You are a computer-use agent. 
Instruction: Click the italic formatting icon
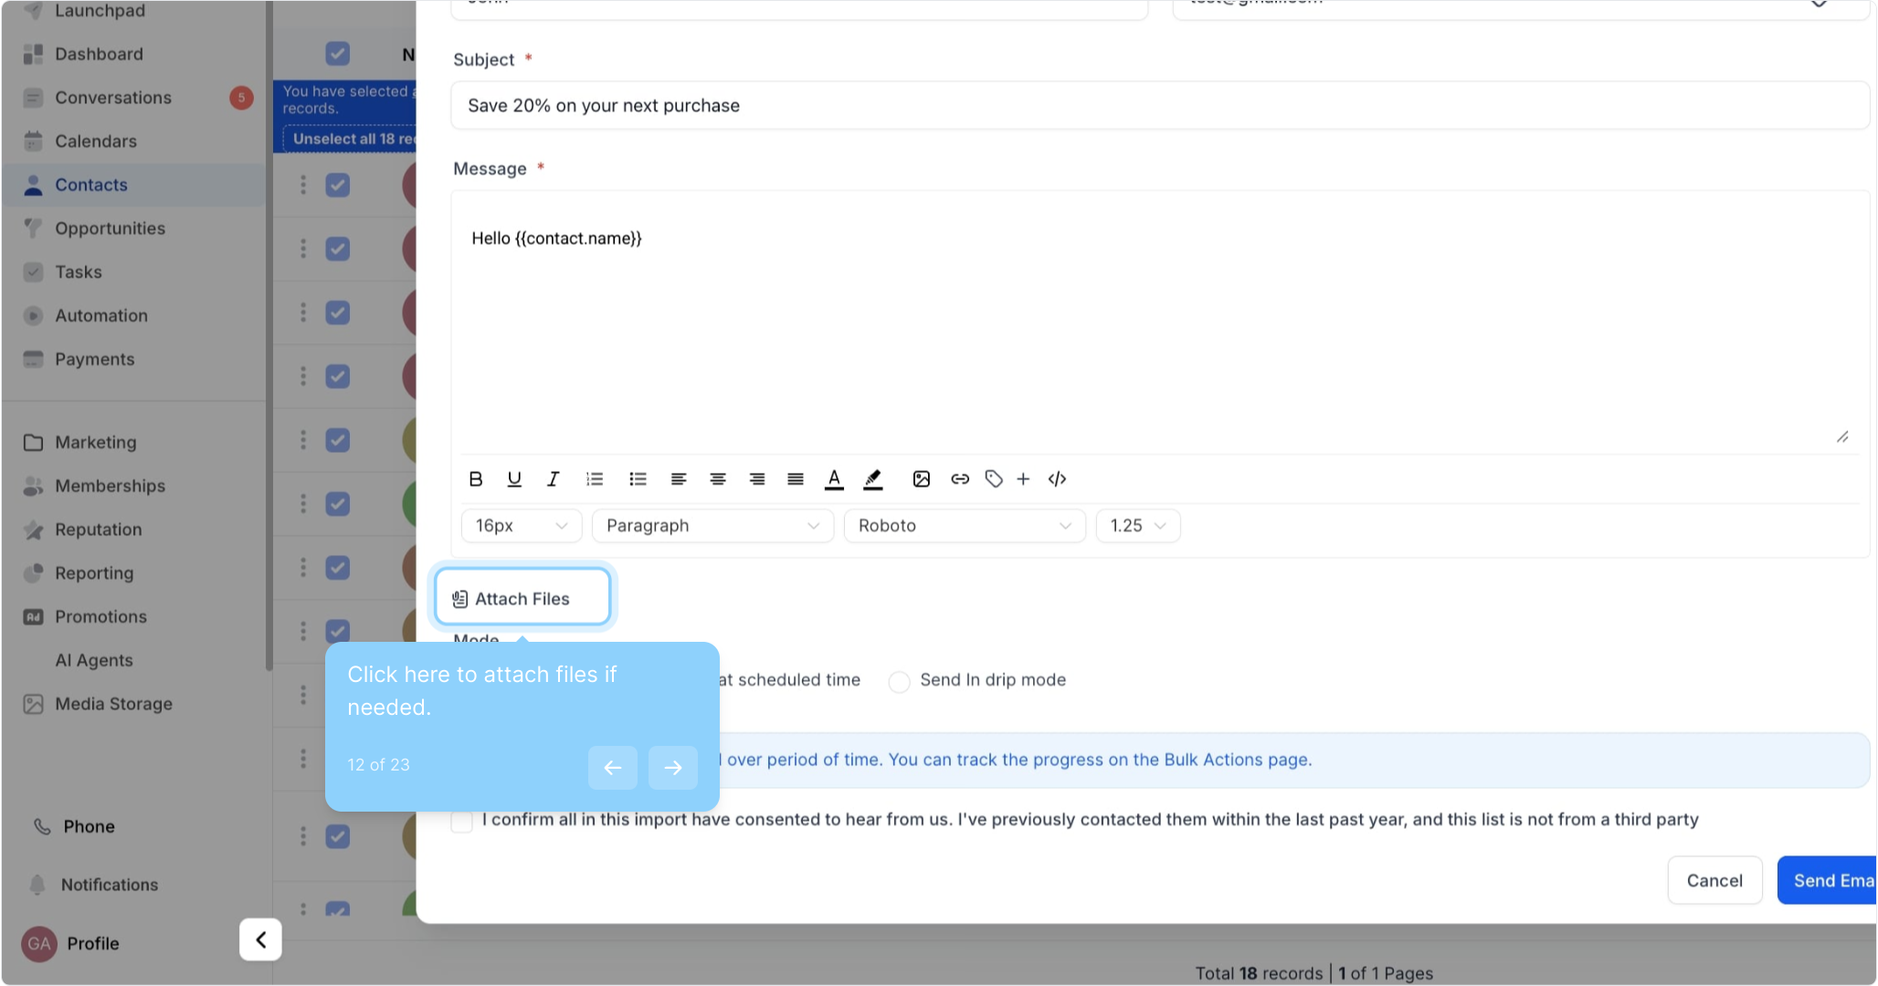click(553, 479)
